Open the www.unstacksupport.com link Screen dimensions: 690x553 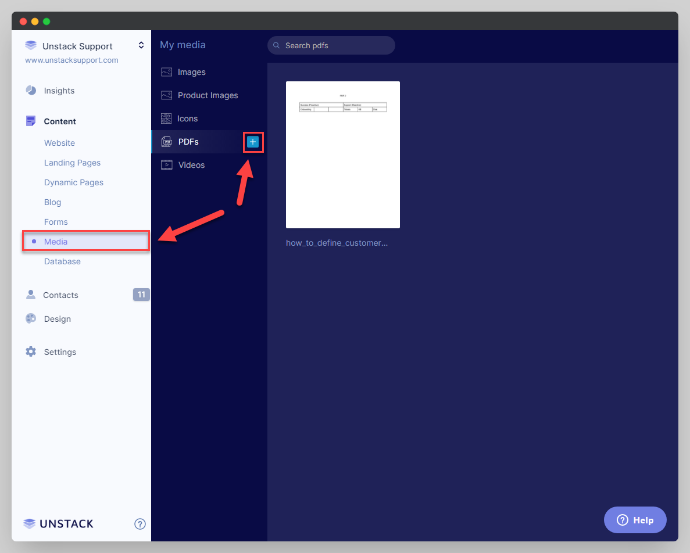pyautogui.click(x=71, y=60)
